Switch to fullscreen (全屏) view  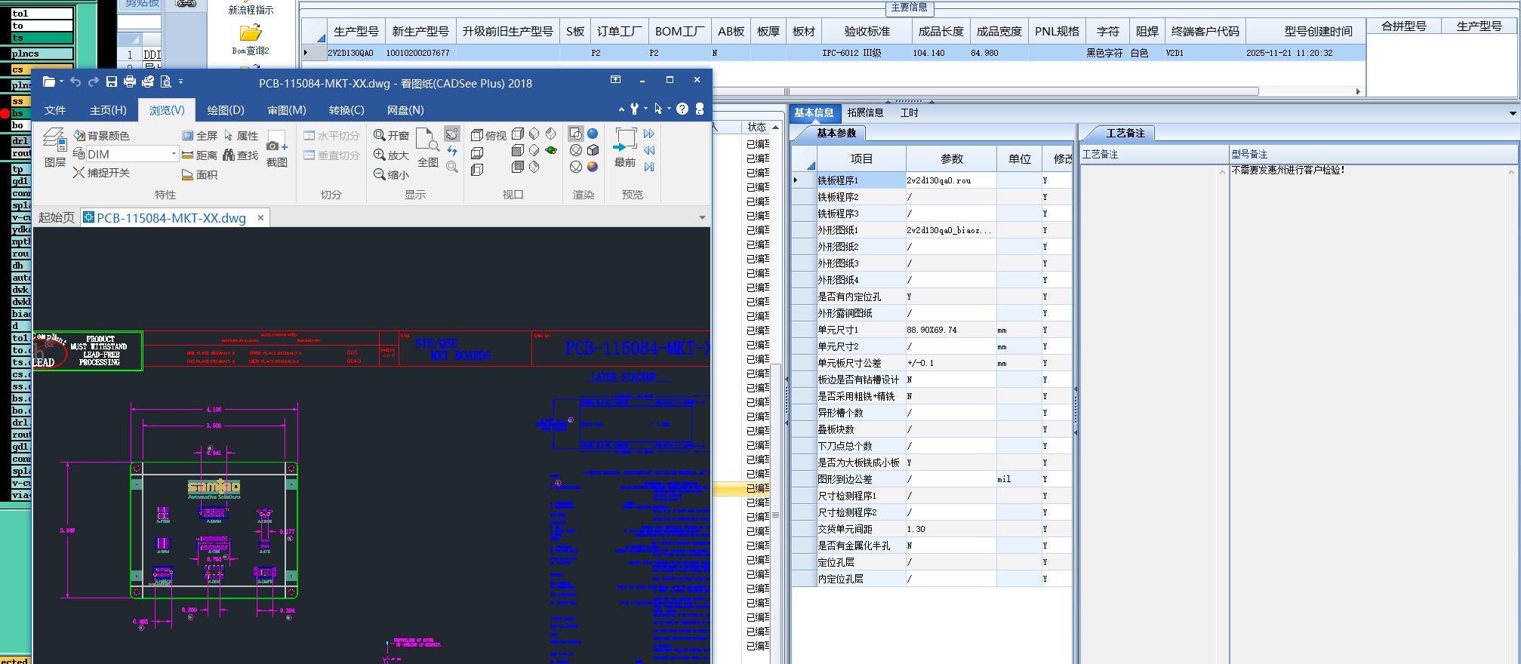point(199,136)
